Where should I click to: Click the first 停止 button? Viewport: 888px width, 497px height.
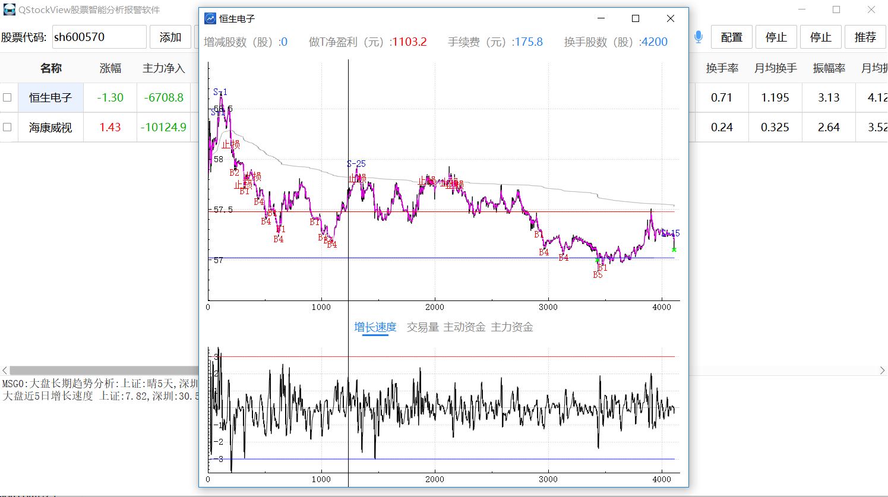point(776,37)
